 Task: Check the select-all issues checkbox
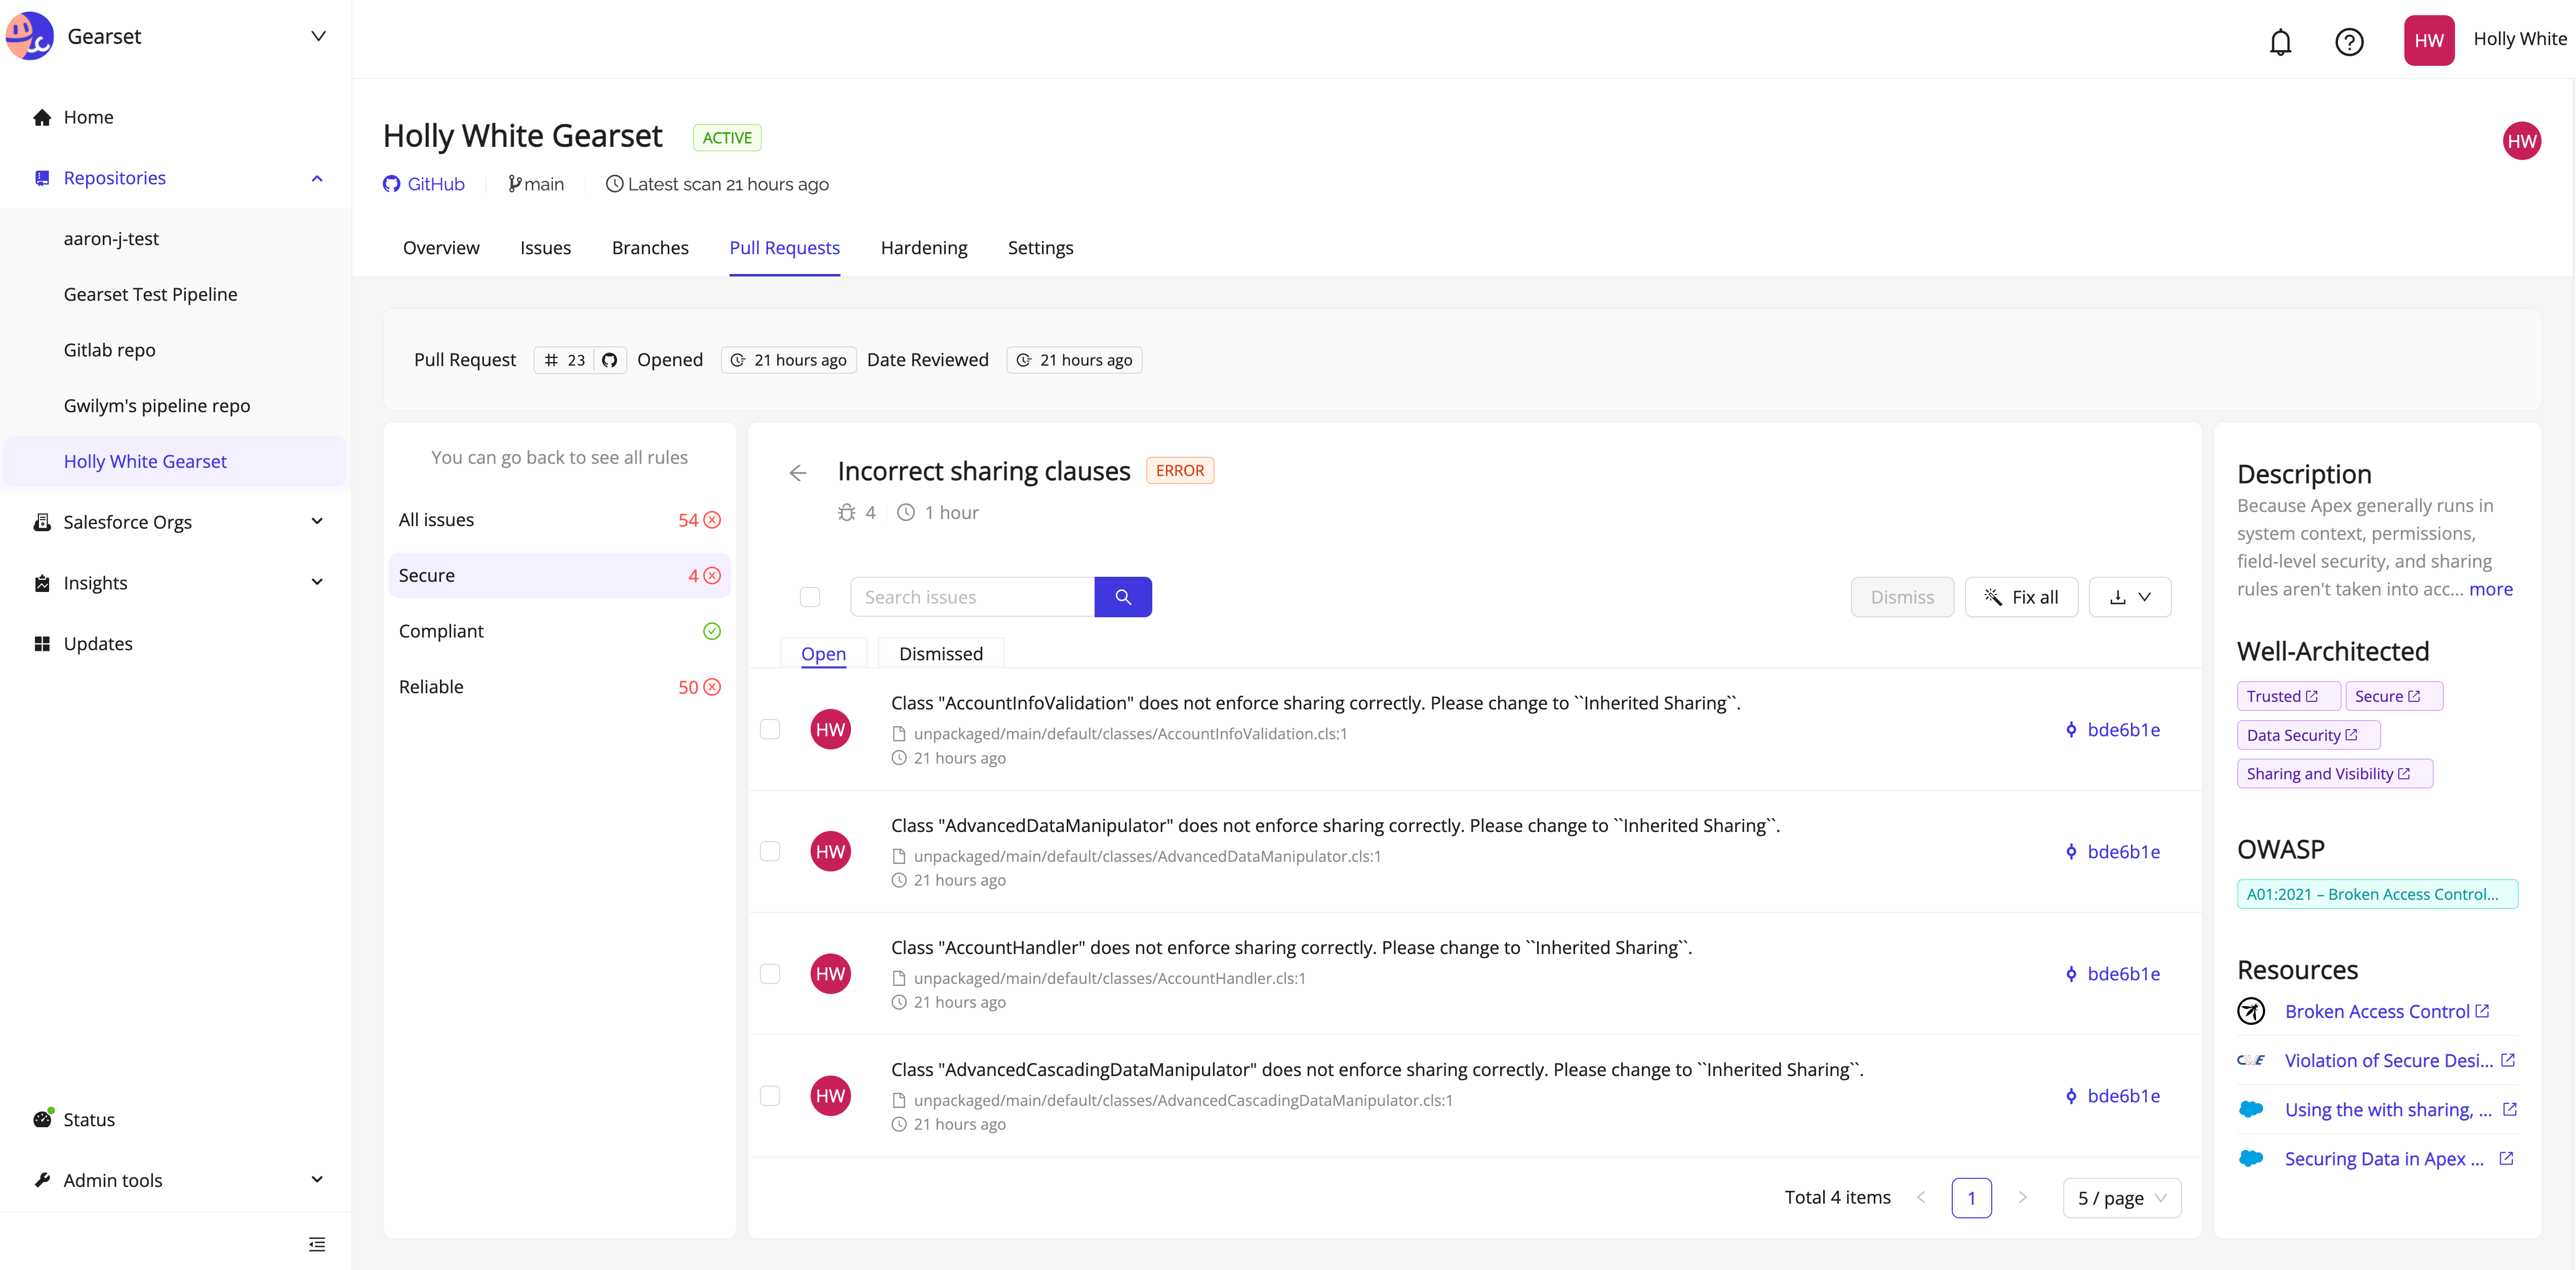(x=809, y=597)
